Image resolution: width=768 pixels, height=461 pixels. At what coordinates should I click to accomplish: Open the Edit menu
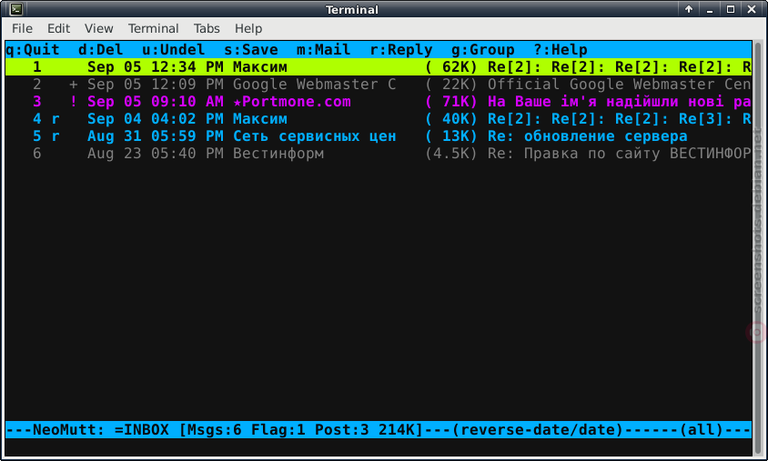tap(58, 28)
